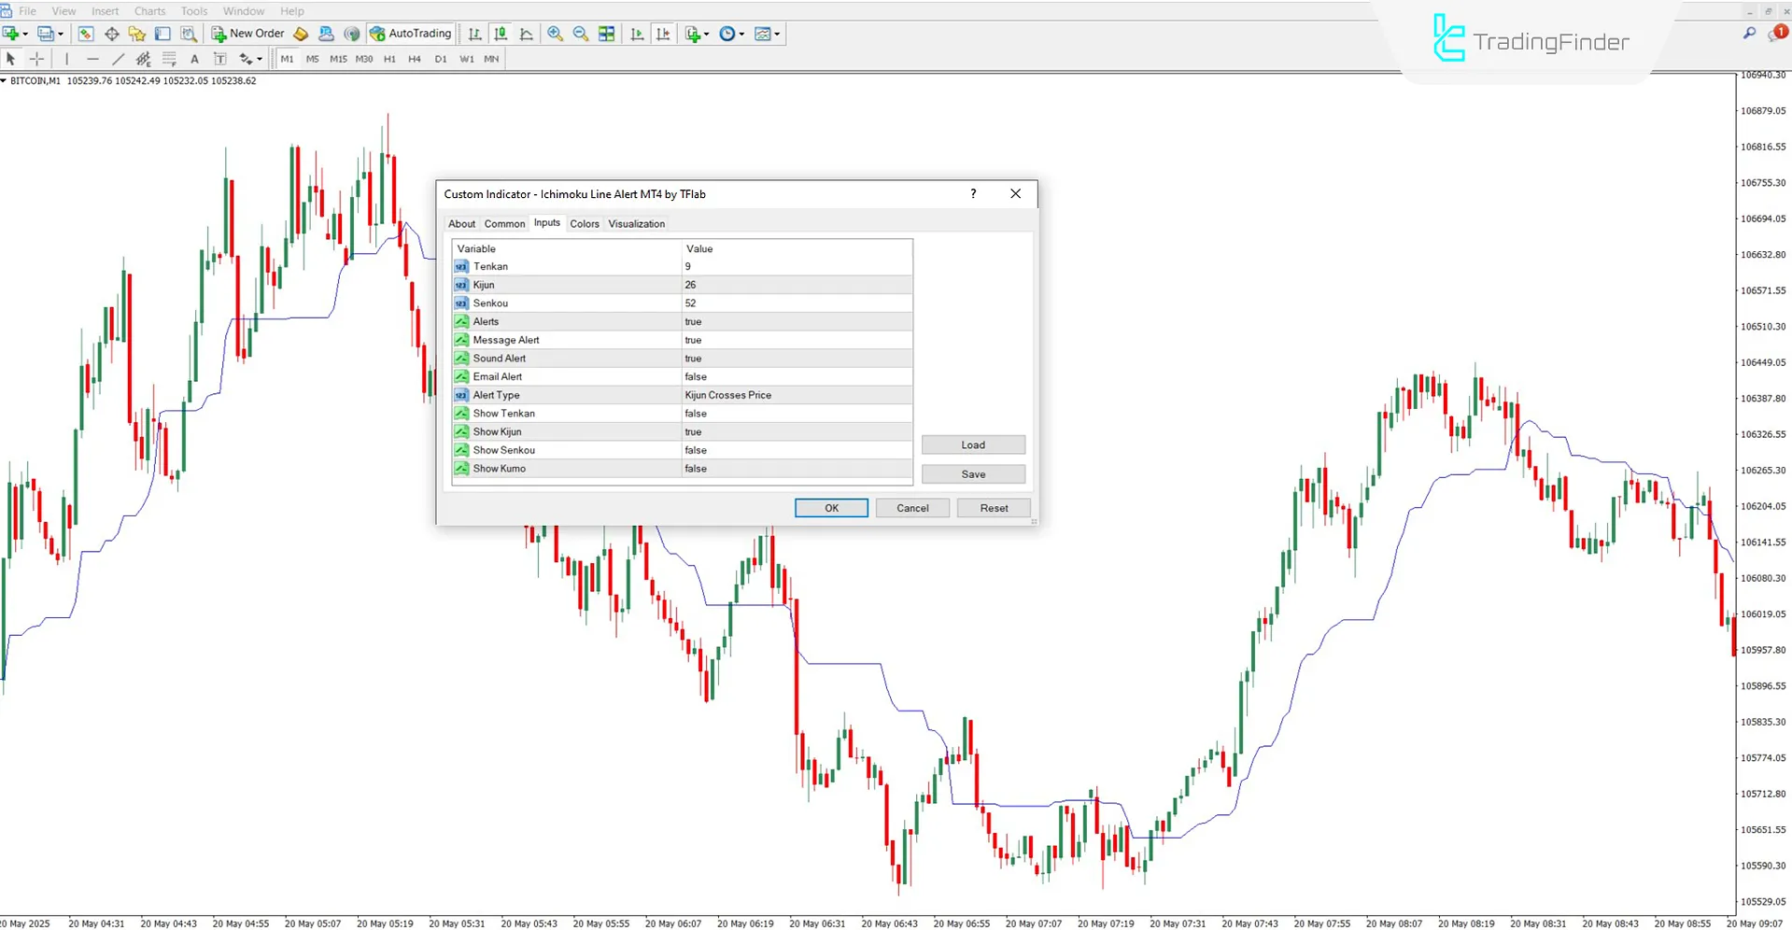This screenshot has height=930, width=1792.
Task: Zoom in on the chart
Action: (x=555, y=34)
